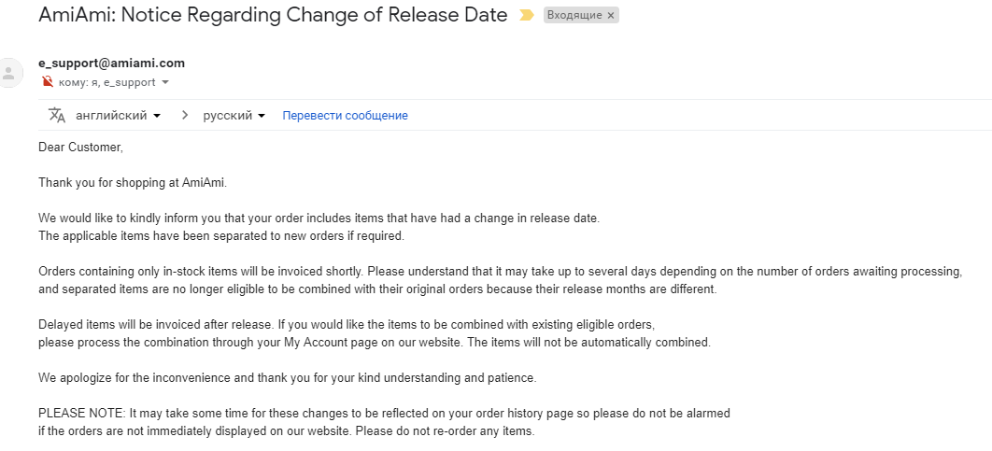Click the sender's avatar icon
The width and height of the screenshot is (992, 451).
[9, 73]
